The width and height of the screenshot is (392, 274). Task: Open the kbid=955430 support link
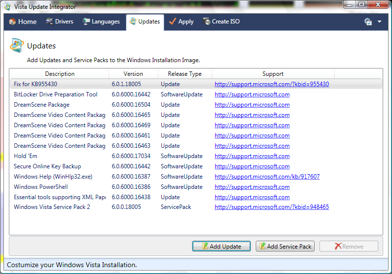pos(272,84)
